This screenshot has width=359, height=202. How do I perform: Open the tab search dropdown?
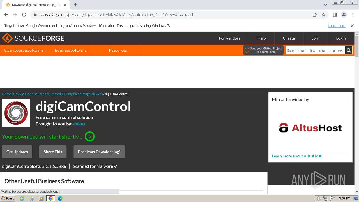click(325, 5)
